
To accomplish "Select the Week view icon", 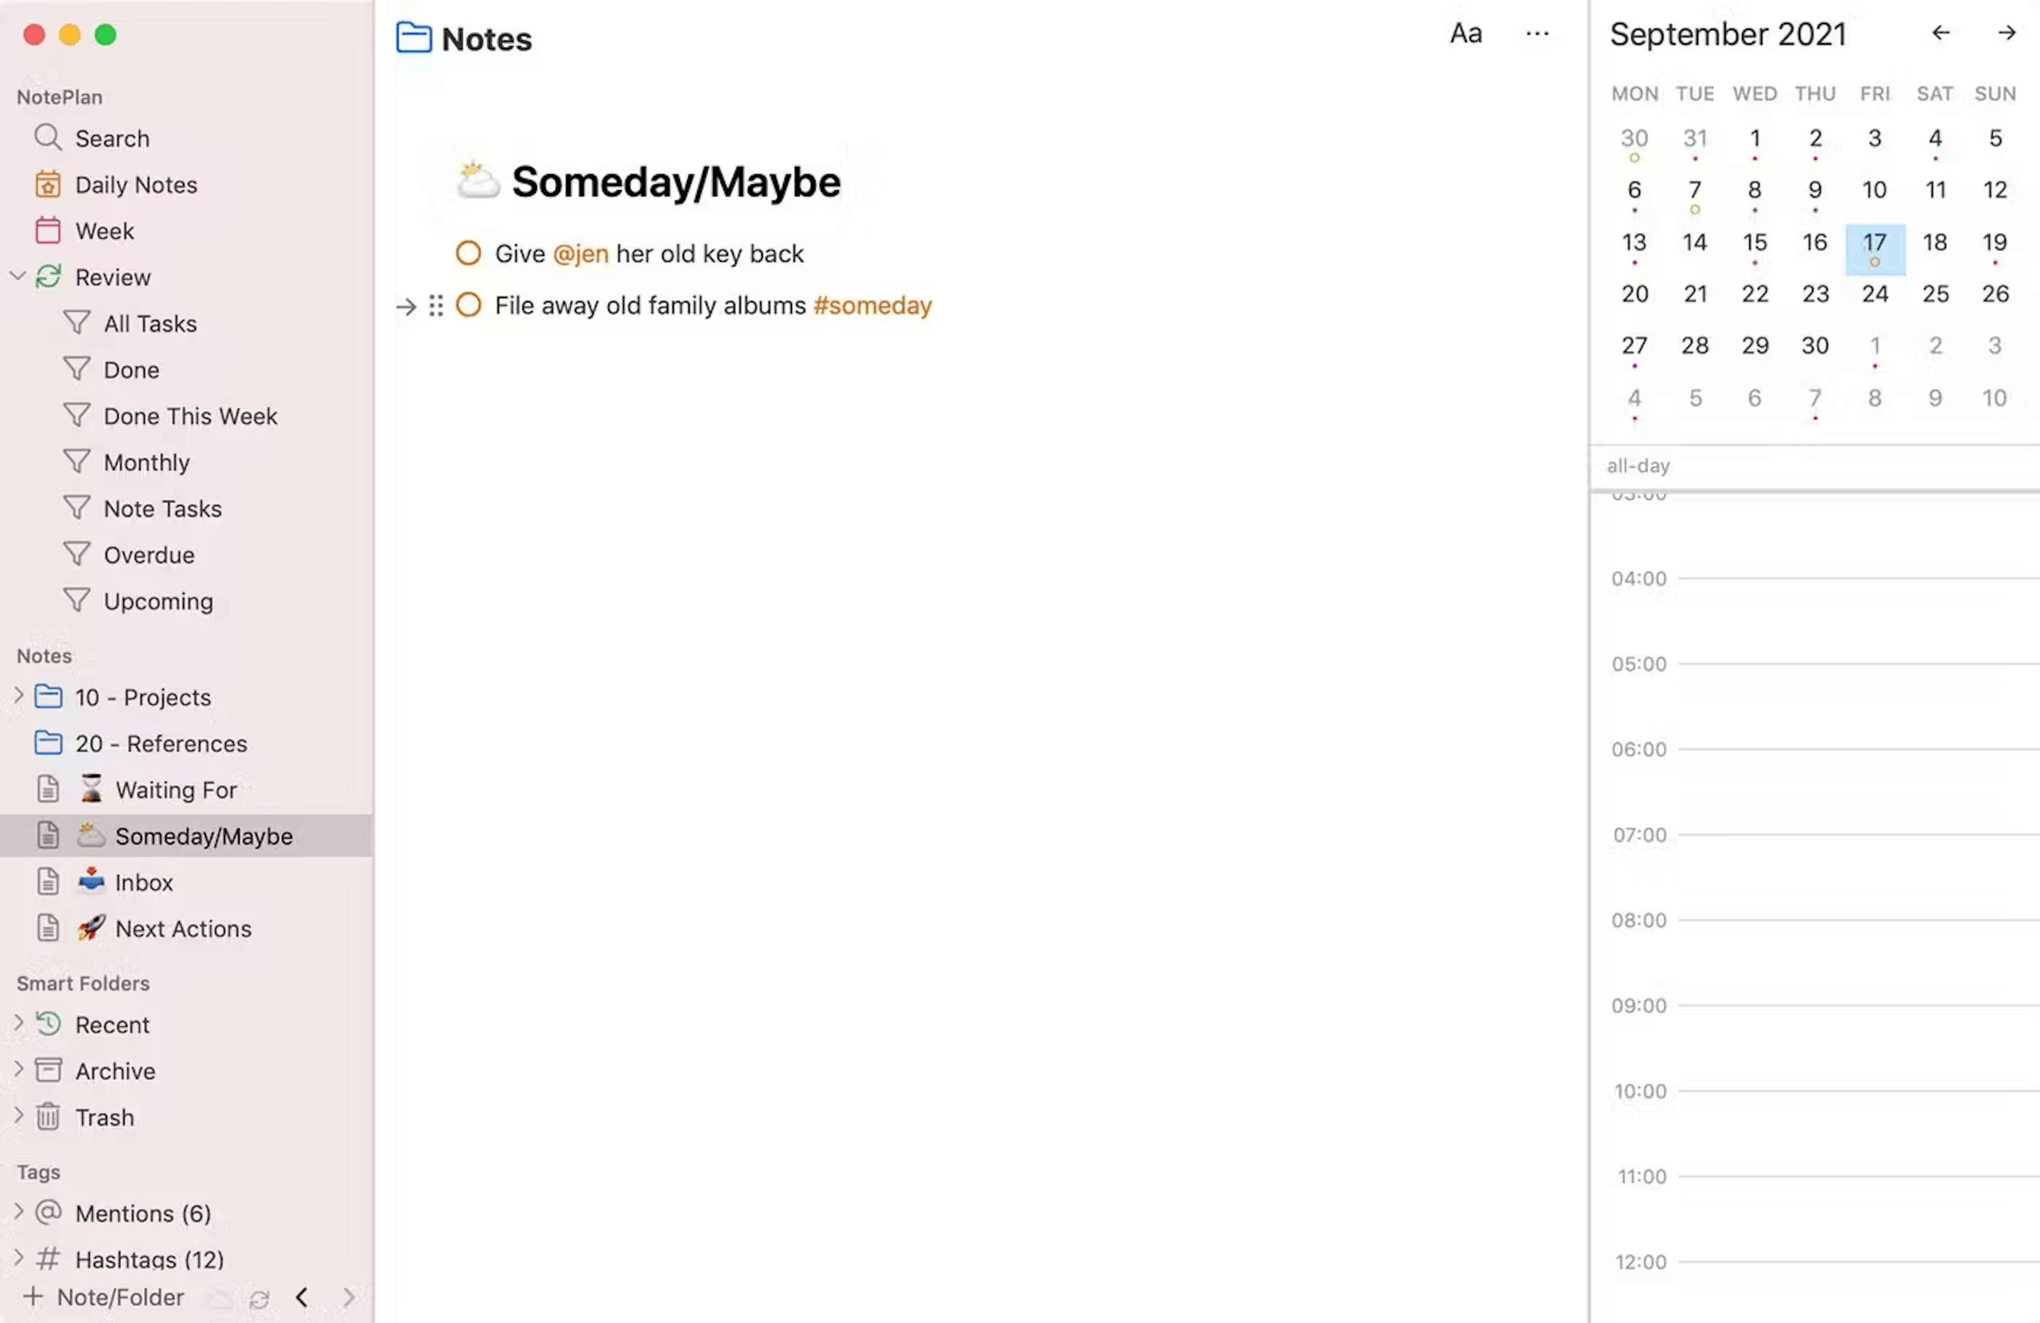I will click(48, 231).
